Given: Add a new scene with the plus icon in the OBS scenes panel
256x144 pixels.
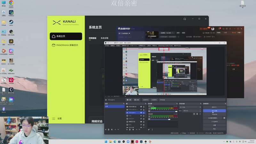Looking at the screenshot, I should pyautogui.click(x=106, y=130).
